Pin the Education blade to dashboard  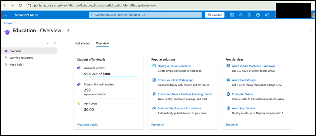click(68, 30)
